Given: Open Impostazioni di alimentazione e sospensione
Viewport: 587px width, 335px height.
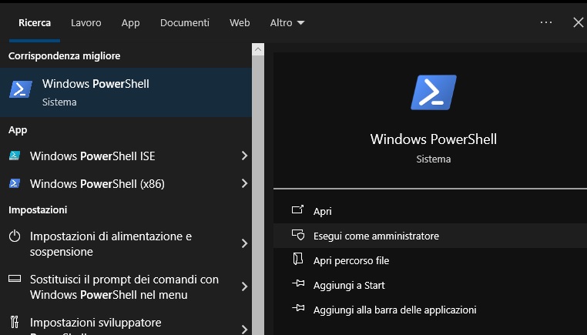Looking at the screenshot, I should point(126,243).
